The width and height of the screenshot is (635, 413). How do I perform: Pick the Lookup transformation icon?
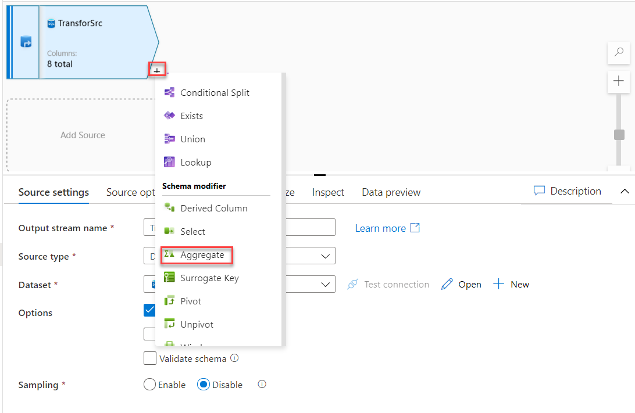169,162
